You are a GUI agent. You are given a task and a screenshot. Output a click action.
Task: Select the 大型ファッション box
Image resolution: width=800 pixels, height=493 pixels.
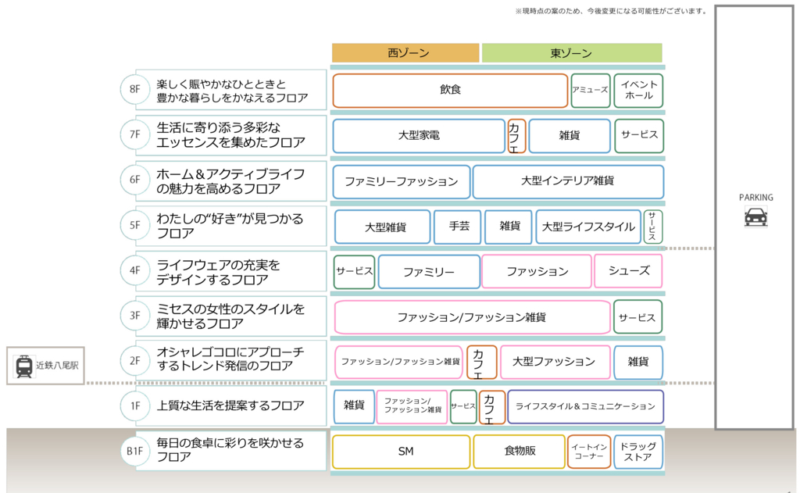coord(555,363)
